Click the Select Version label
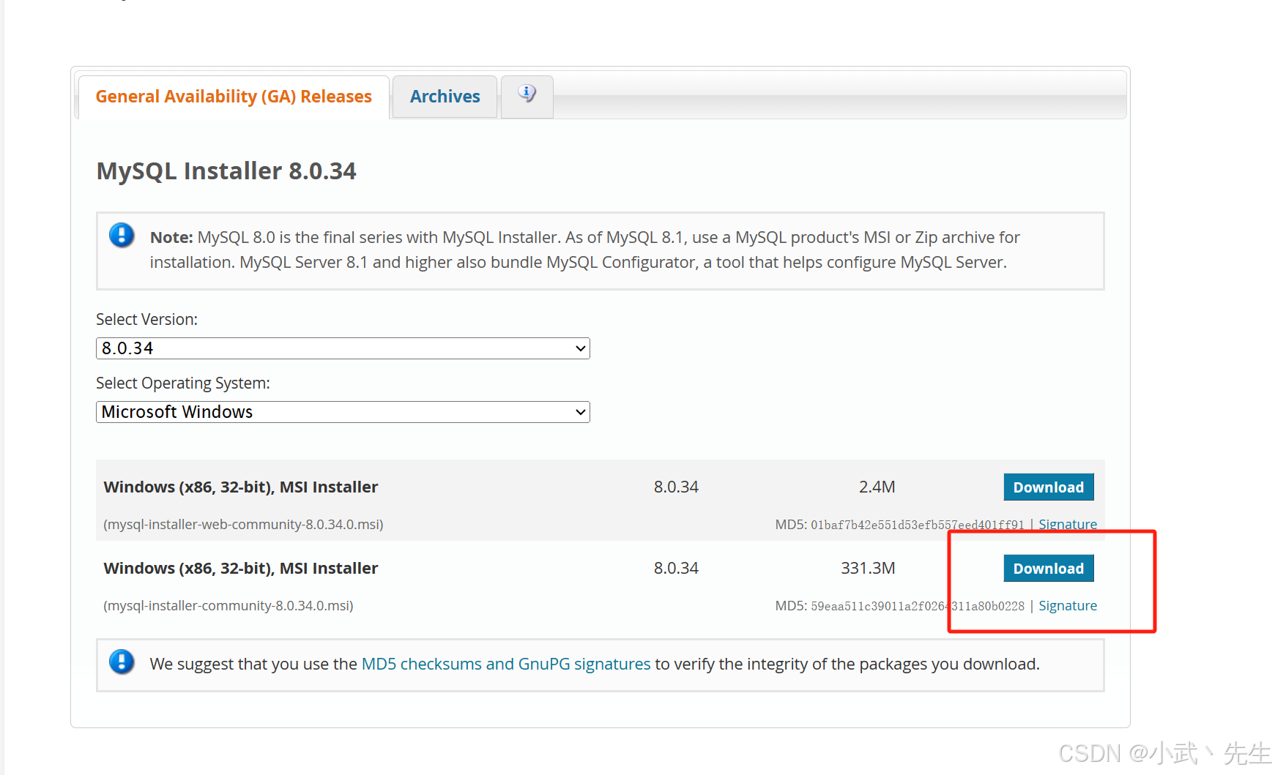Screen dimensions: 1275x775 point(146,320)
